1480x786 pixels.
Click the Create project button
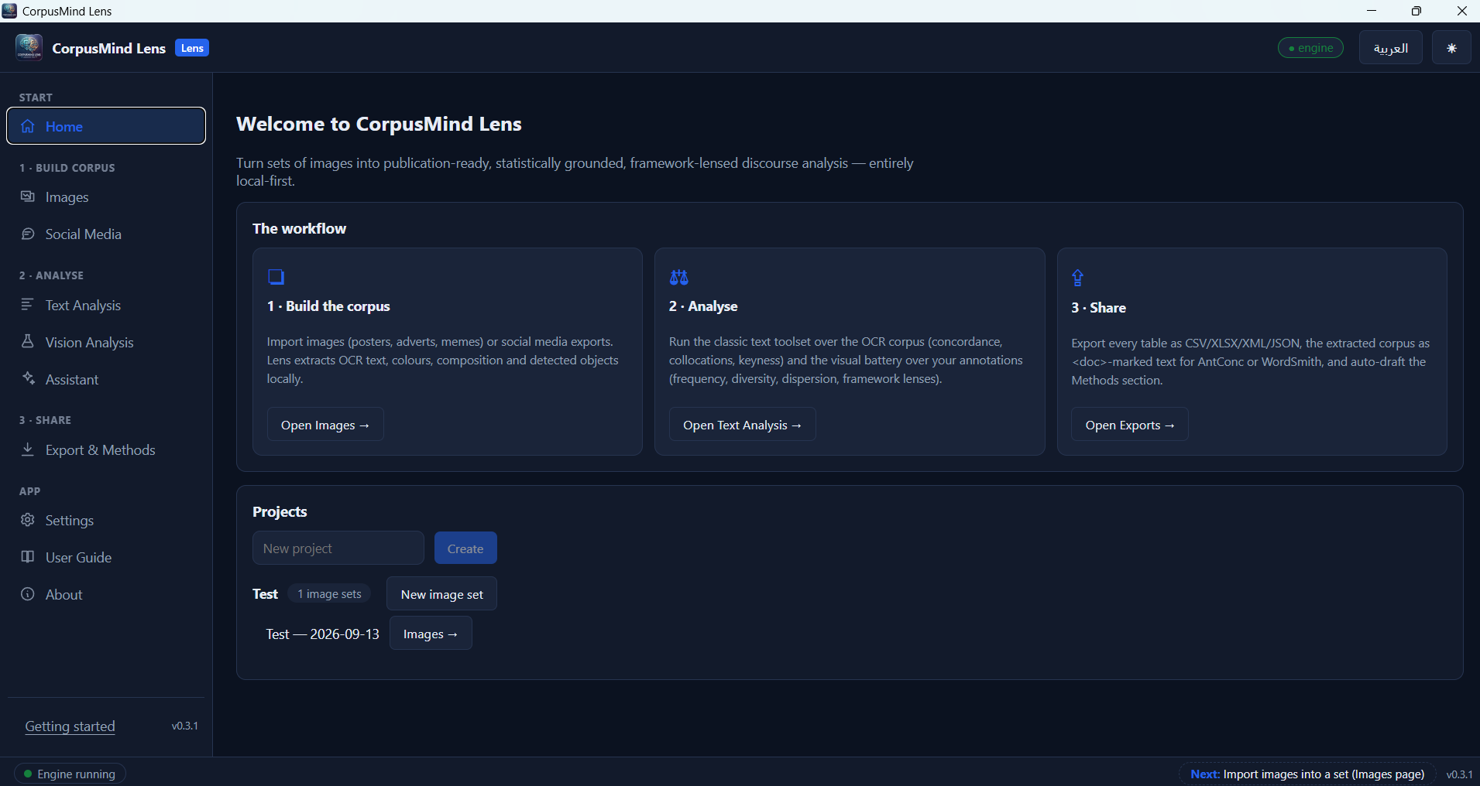pyautogui.click(x=465, y=548)
